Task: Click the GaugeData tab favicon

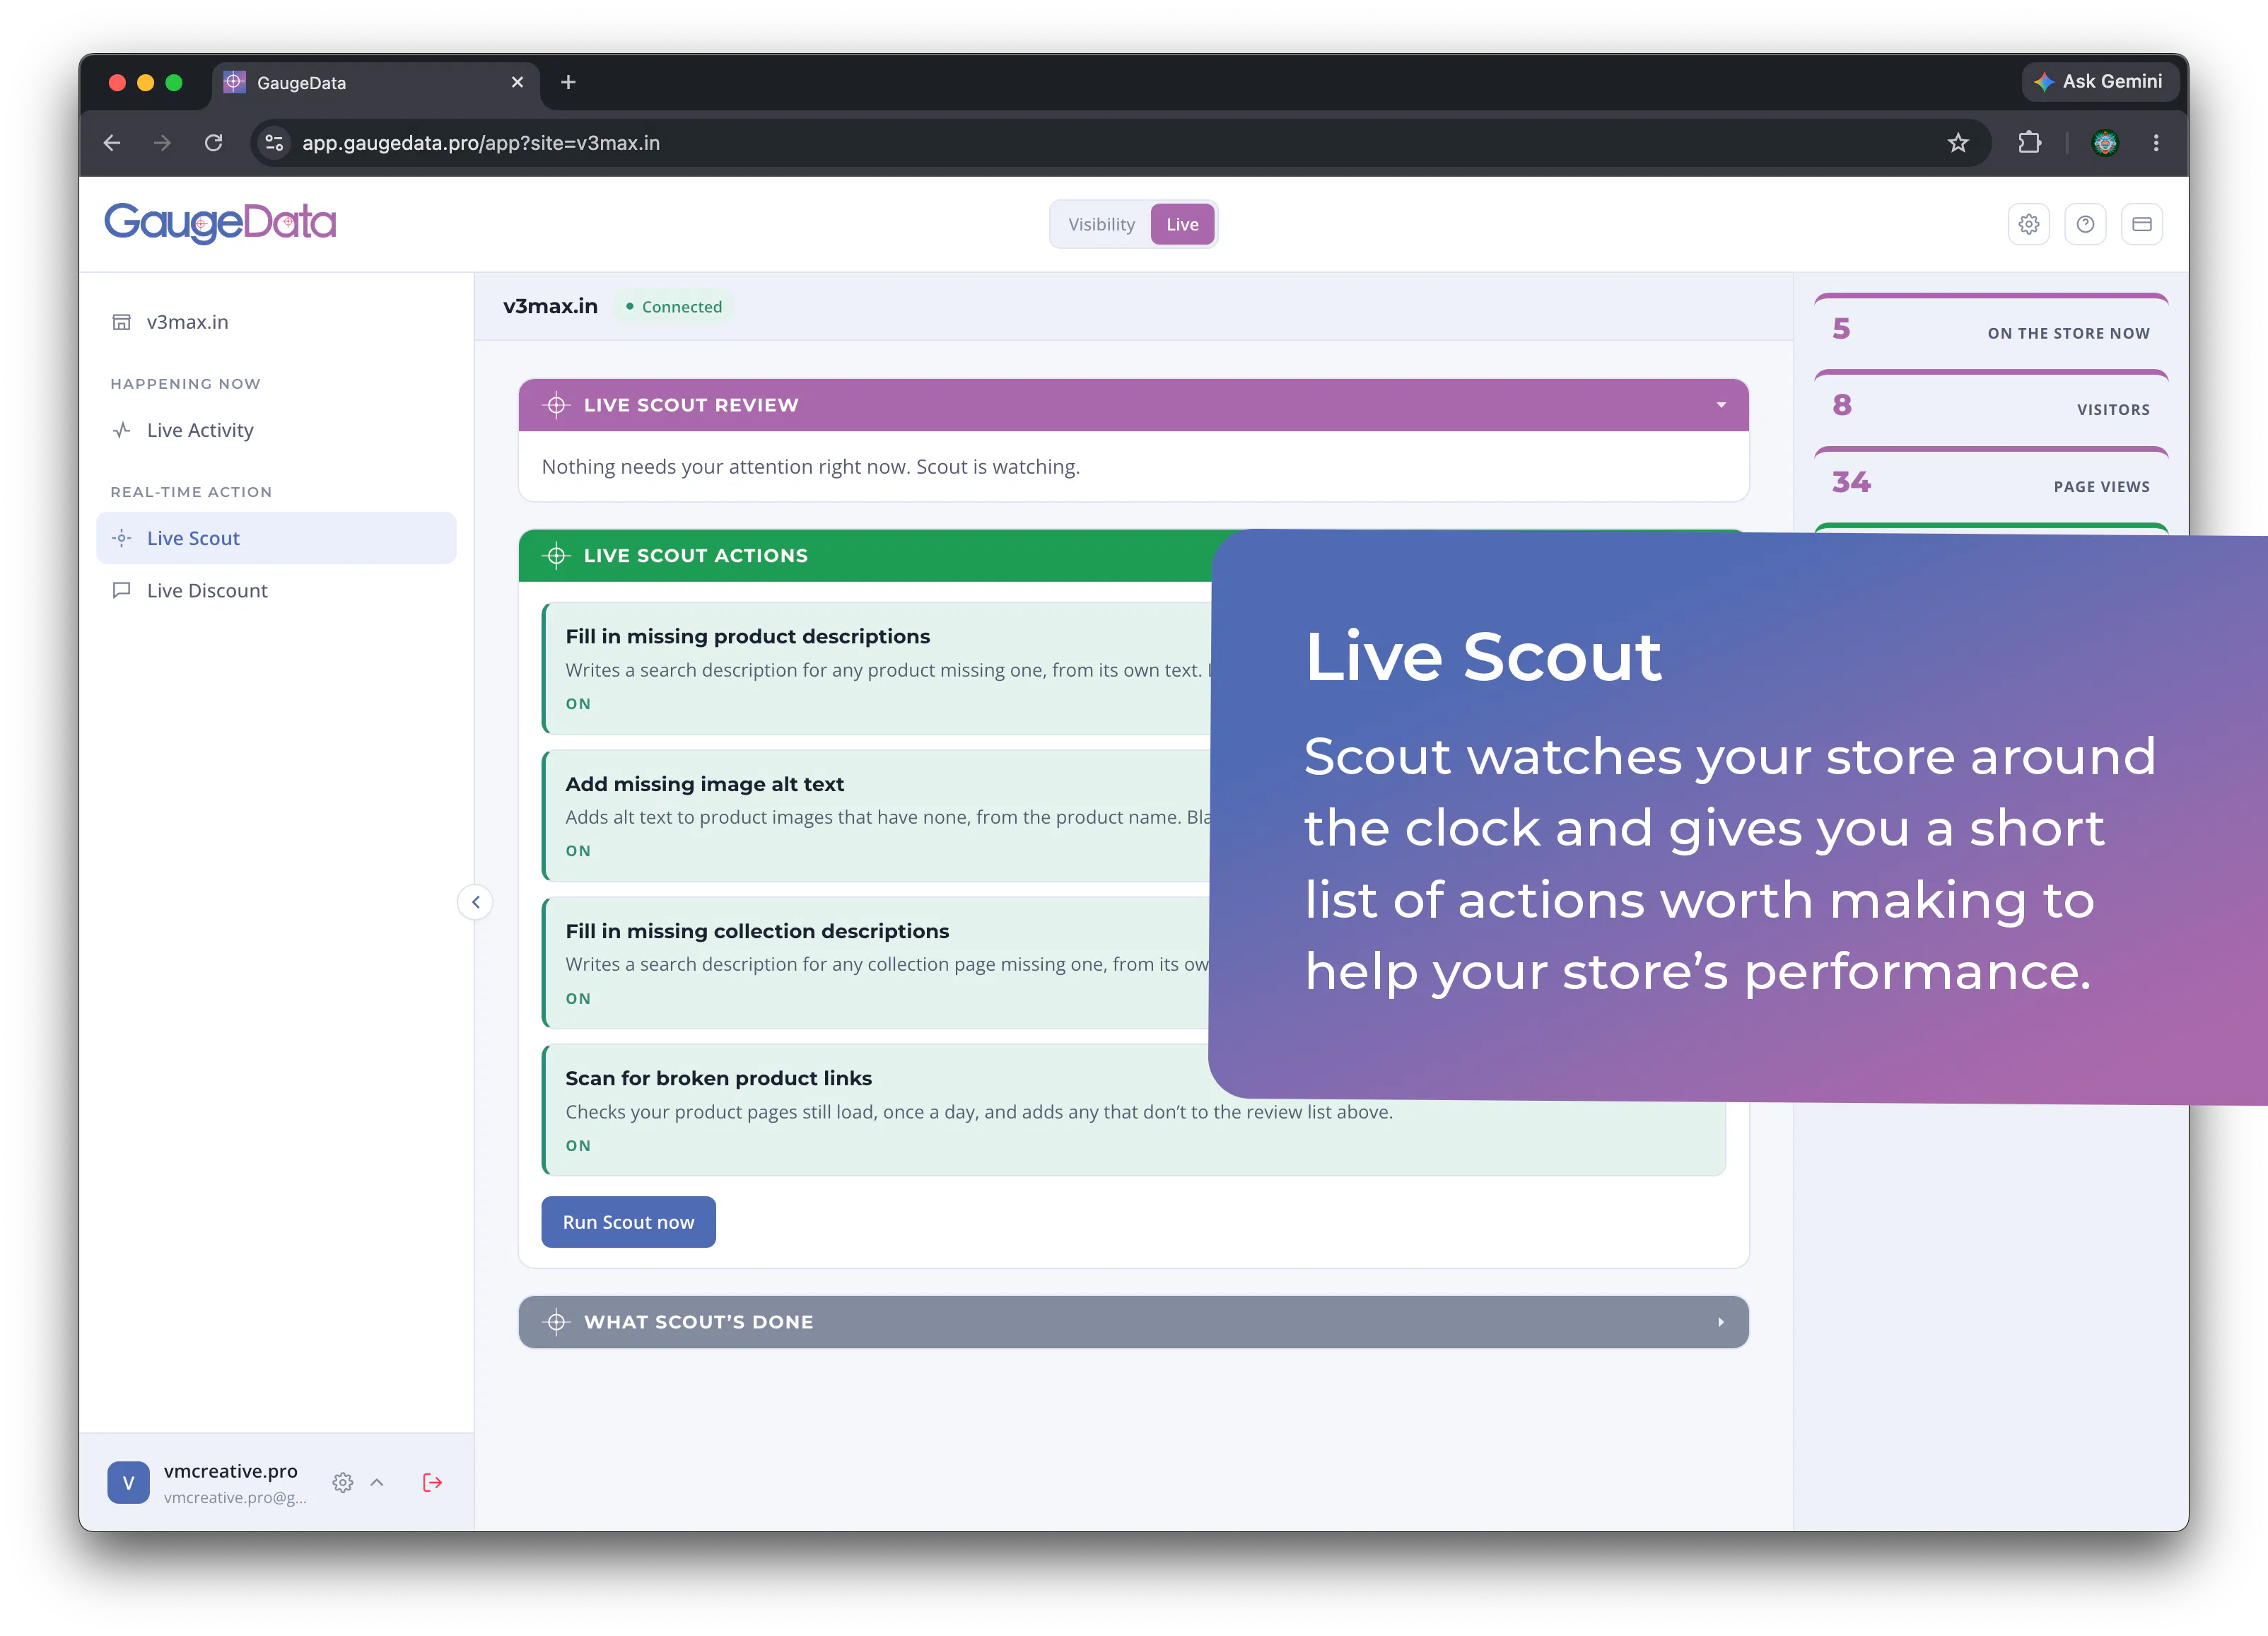Action: 234,82
